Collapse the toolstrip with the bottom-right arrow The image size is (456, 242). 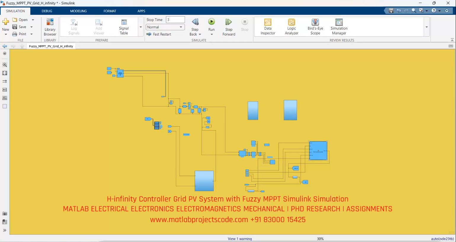coord(452,40)
